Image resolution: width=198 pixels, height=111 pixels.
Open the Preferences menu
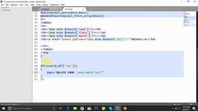click(54, 5)
